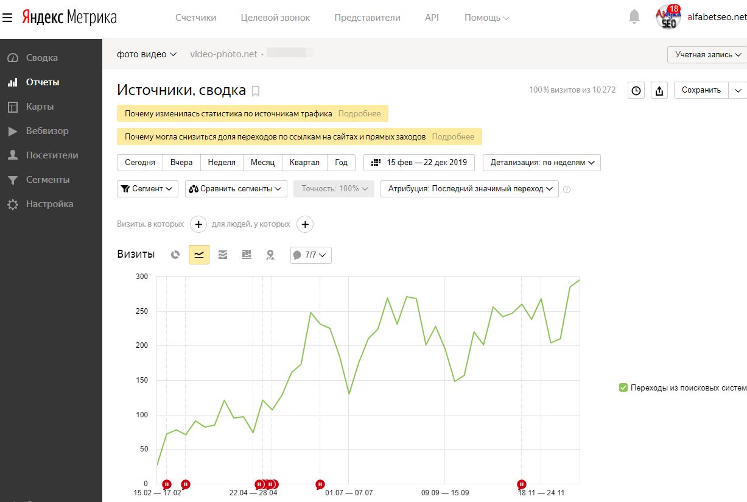Click the annotation marker near 18.11

pyautogui.click(x=522, y=484)
